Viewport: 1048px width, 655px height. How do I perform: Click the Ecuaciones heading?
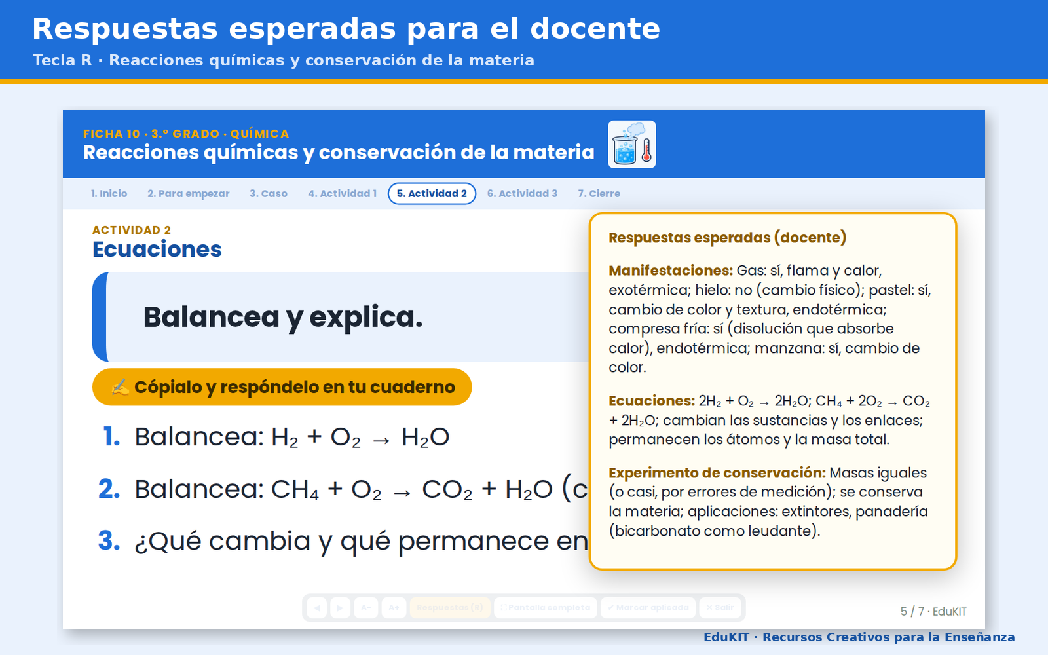click(x=157, y=250)
